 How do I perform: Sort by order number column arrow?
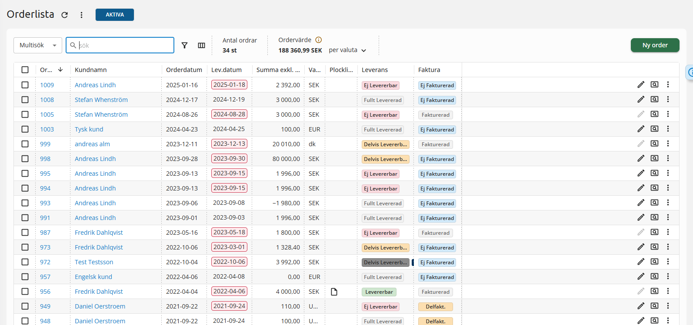60,69
